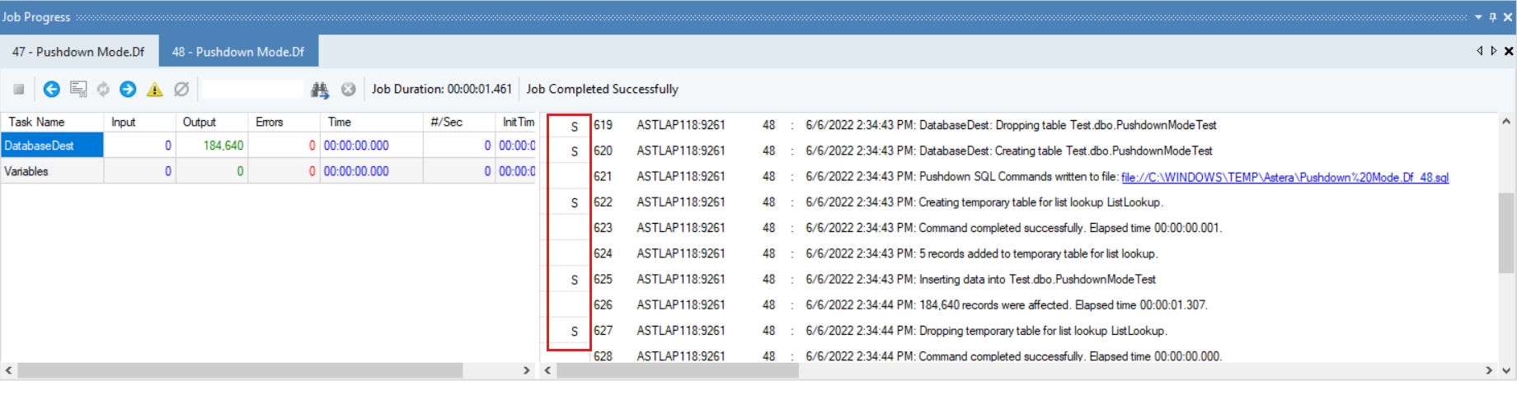Image resolution: width=1517 pixels, height=404 pixels.
Task: Click the grey clear search X icon
Action: (x=349, y=89)
